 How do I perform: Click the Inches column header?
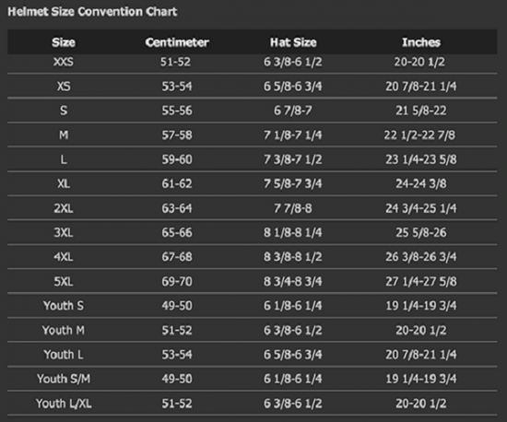coord(421,42)
